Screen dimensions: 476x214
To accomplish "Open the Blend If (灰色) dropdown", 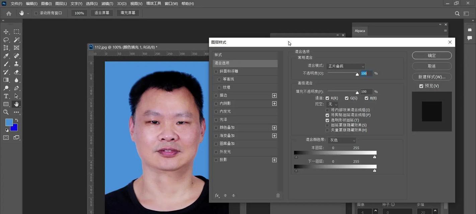I will point(341,140).
